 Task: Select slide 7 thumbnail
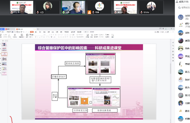(4, 73)
